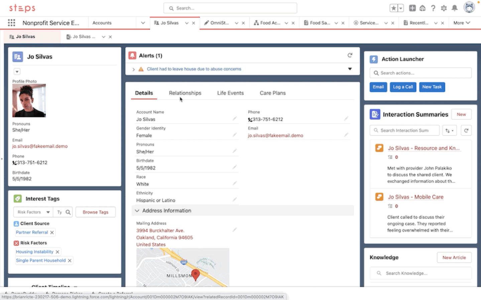This screenshot has height=300, width=481.
Task: Open the Accounts navigation dropdown
Action: (x=143, y=23)
